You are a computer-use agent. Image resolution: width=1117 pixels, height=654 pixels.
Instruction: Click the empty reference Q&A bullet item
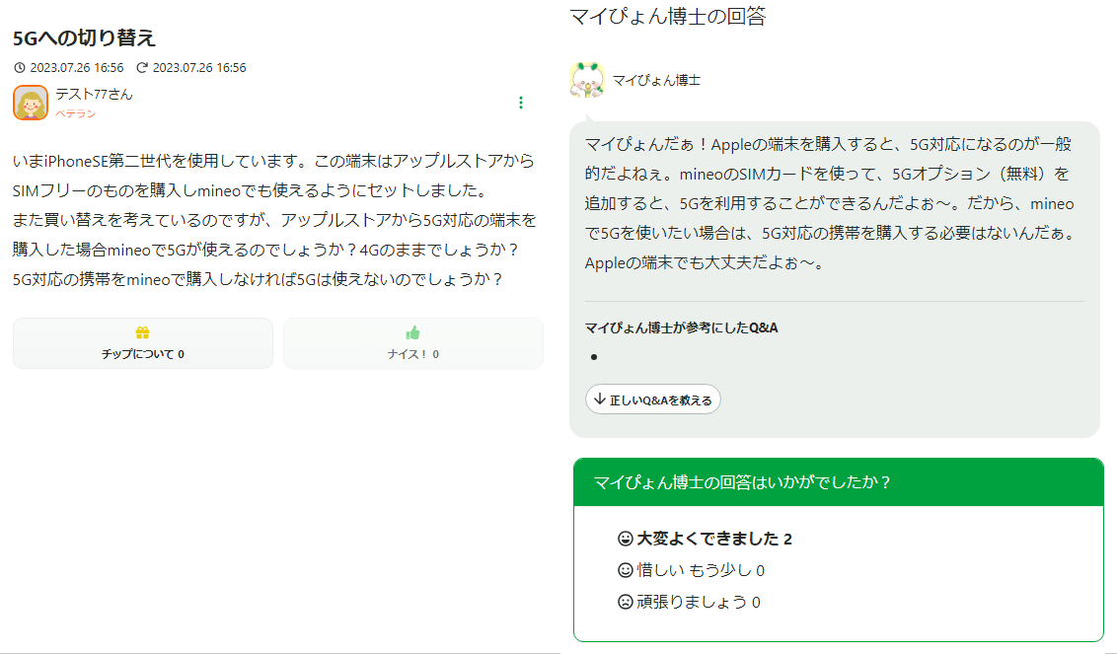coord(594,357)
